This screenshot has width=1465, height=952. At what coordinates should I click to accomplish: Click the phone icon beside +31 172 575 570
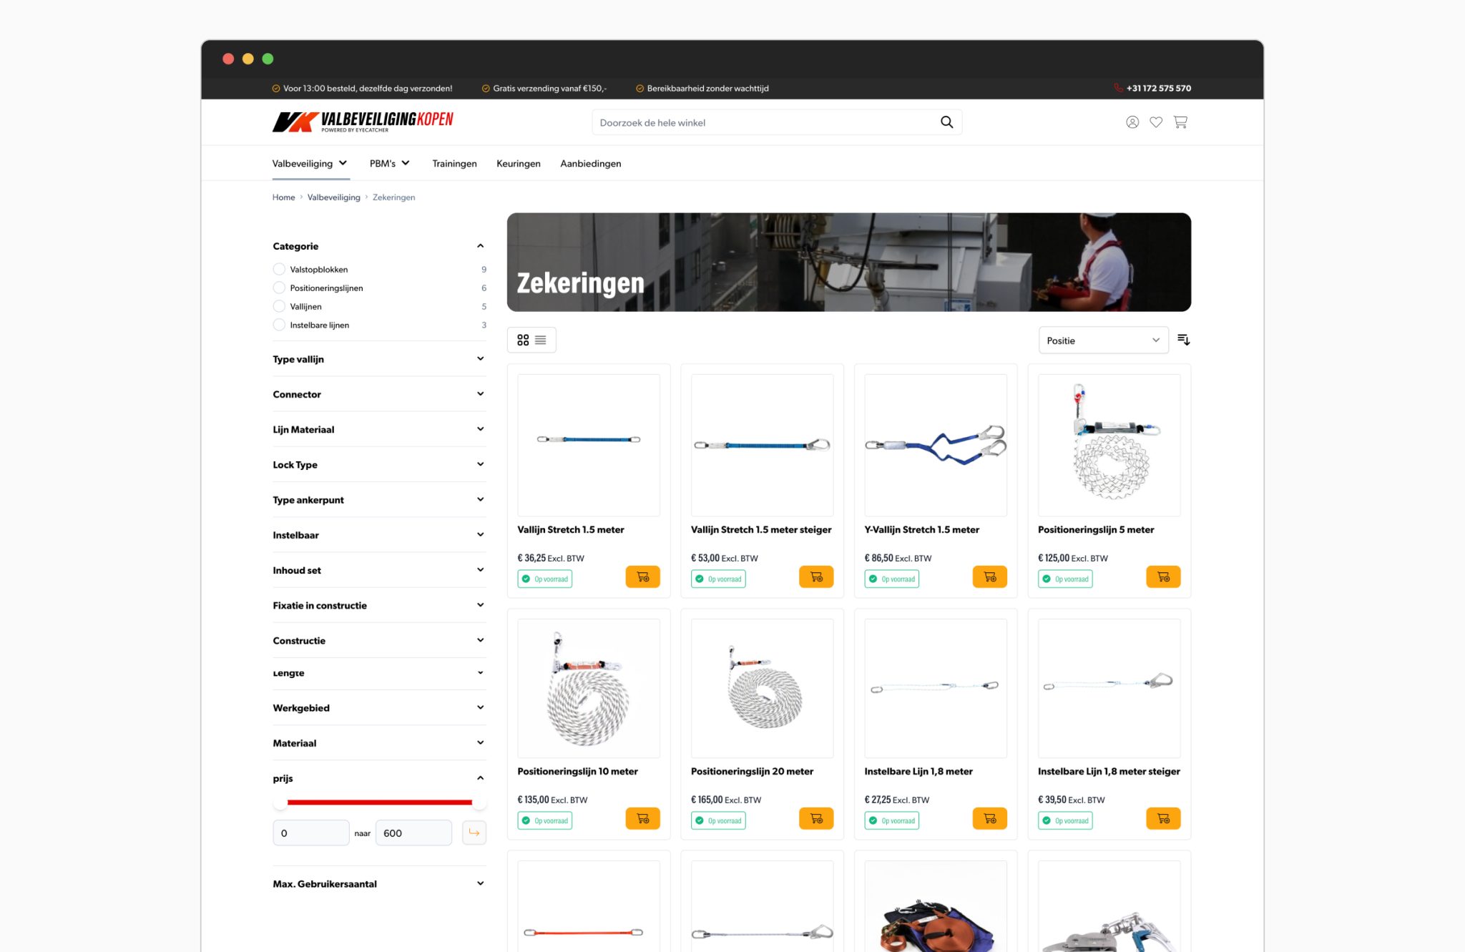coord(1118,88)
